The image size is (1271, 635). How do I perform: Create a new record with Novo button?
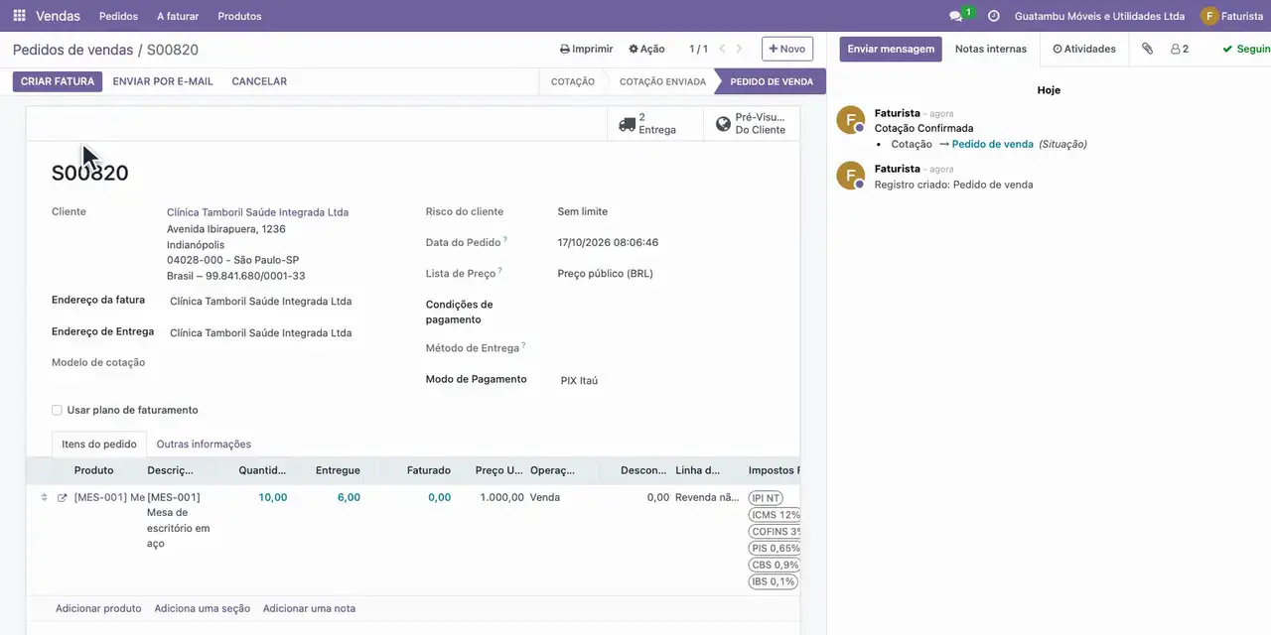[x=787, y=49]
